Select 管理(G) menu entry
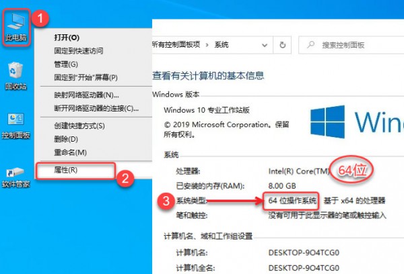404x274 pixels. [66, 64]
